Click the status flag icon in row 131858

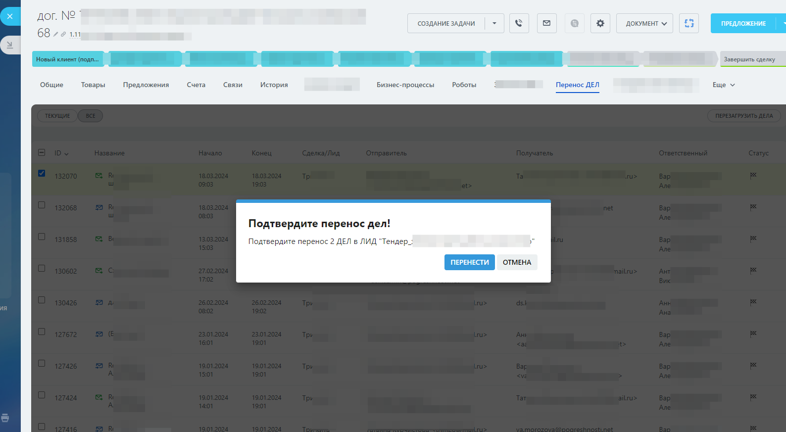tap(753, 239)
